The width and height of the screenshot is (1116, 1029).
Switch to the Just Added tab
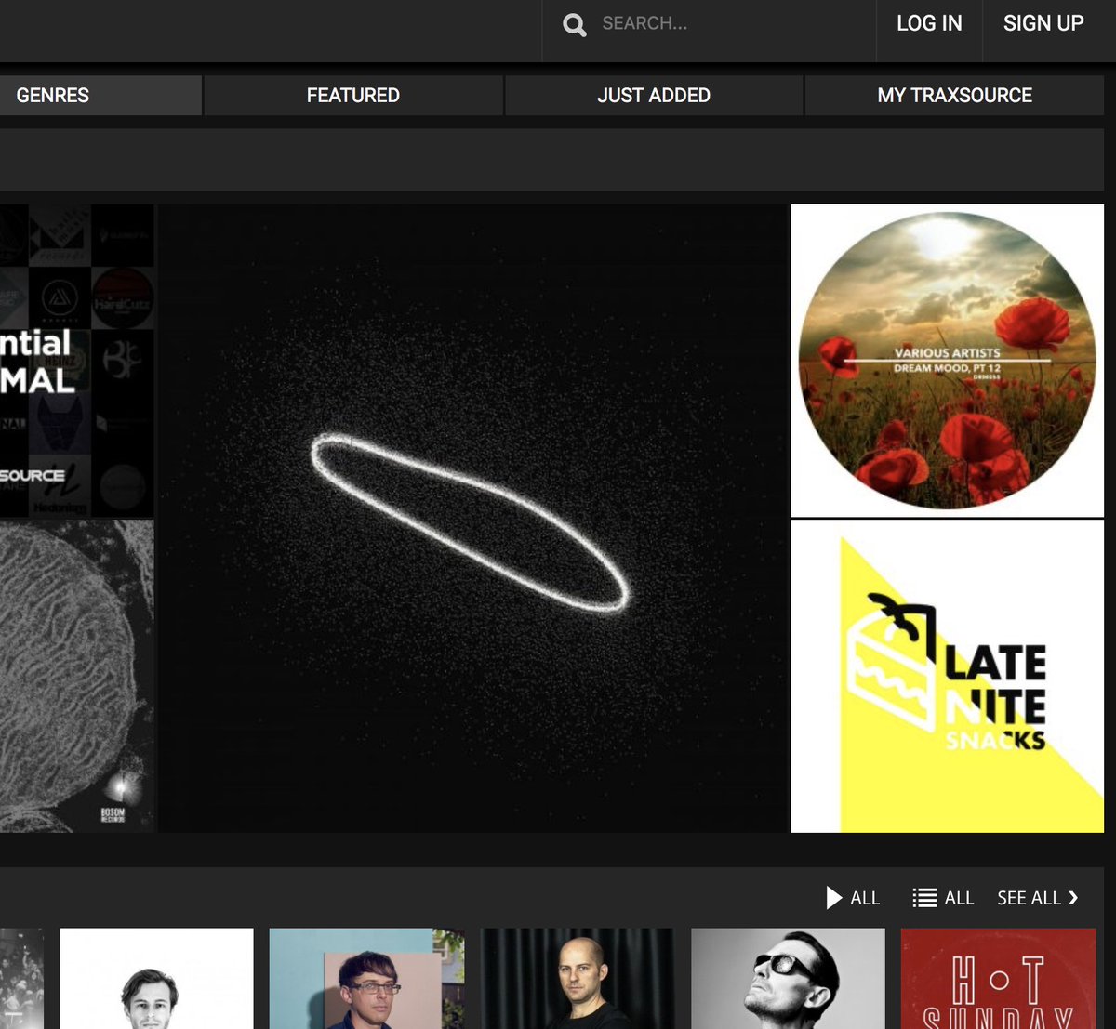(x=654, y=95)
